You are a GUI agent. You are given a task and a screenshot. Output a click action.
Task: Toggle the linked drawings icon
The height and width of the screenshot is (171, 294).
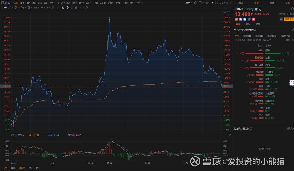point(82,8)
